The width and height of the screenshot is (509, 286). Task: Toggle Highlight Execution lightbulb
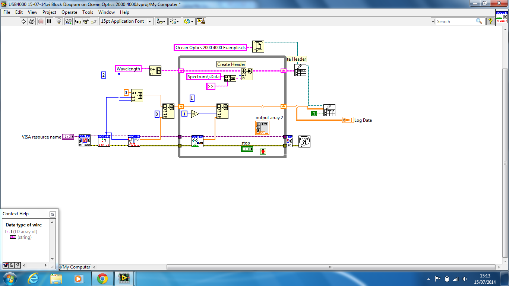point(59,21)
